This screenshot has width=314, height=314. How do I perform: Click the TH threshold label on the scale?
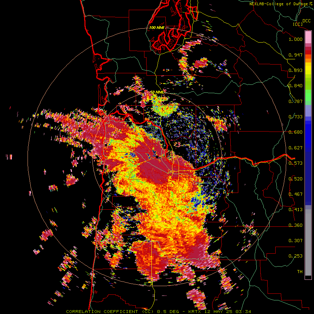pyautogui.click(x=300, y=272)
